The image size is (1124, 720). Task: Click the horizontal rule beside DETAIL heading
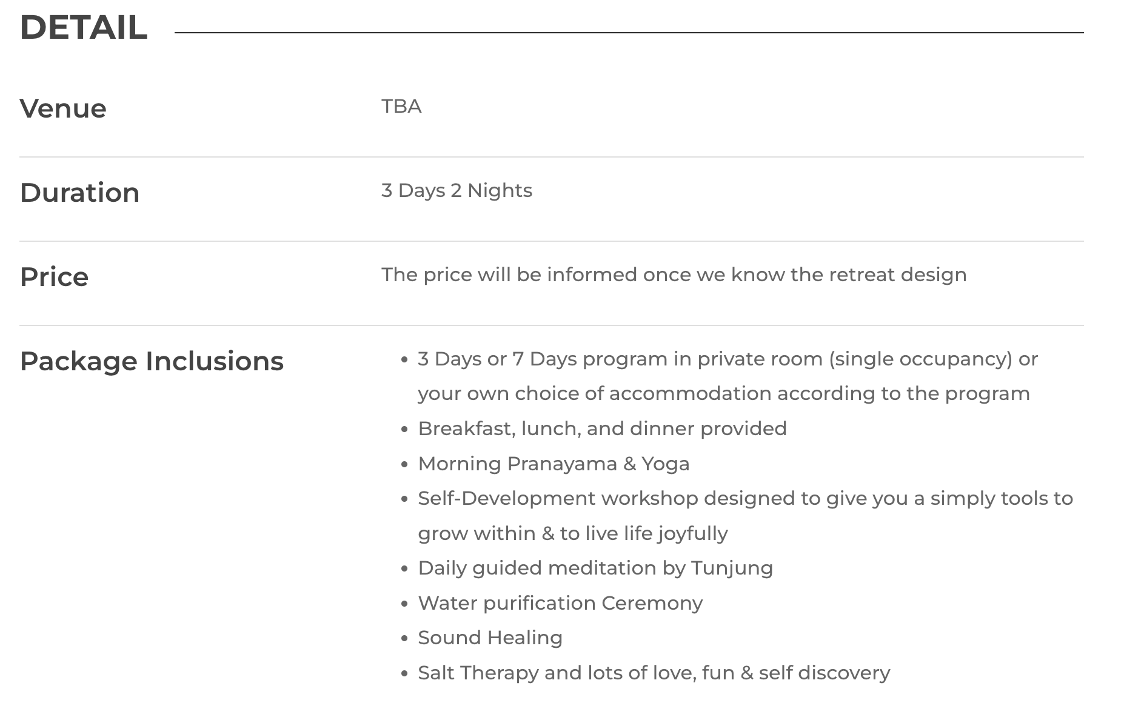click(x=629, y=33)
